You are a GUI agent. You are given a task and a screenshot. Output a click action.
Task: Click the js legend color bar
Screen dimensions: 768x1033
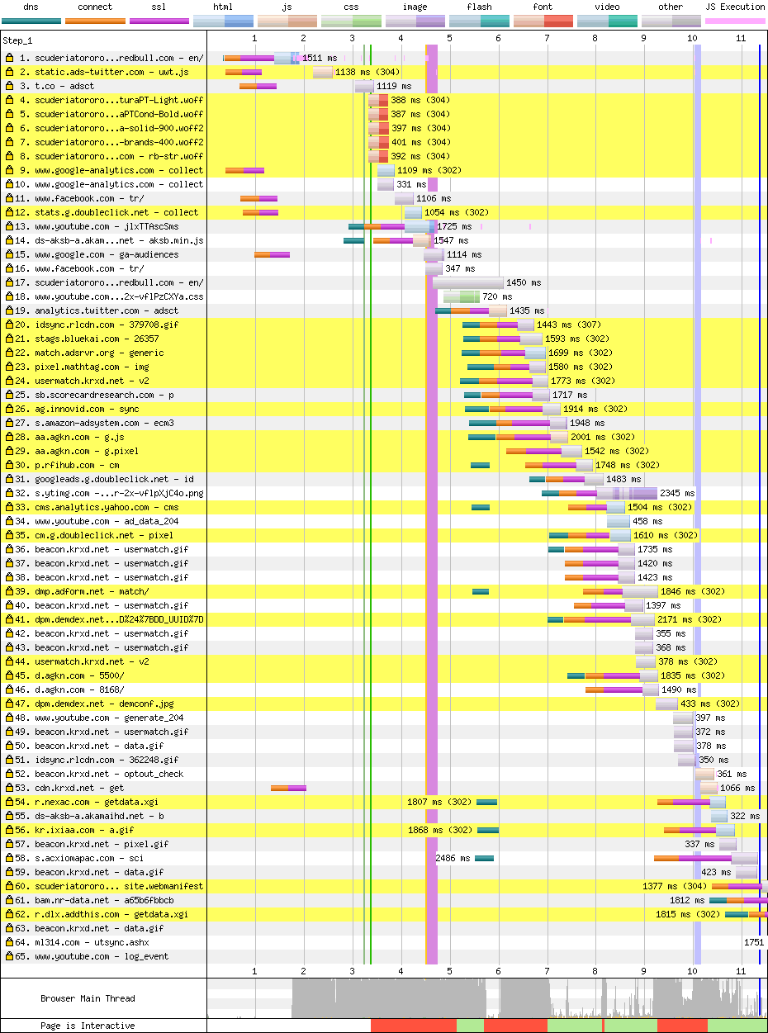287,21
